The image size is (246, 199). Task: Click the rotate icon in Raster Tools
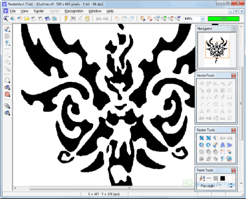click(201, 145)
